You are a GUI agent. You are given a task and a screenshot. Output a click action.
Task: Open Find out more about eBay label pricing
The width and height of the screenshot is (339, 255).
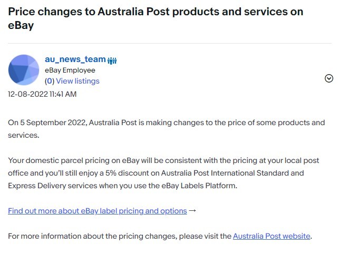click(98, 211)
